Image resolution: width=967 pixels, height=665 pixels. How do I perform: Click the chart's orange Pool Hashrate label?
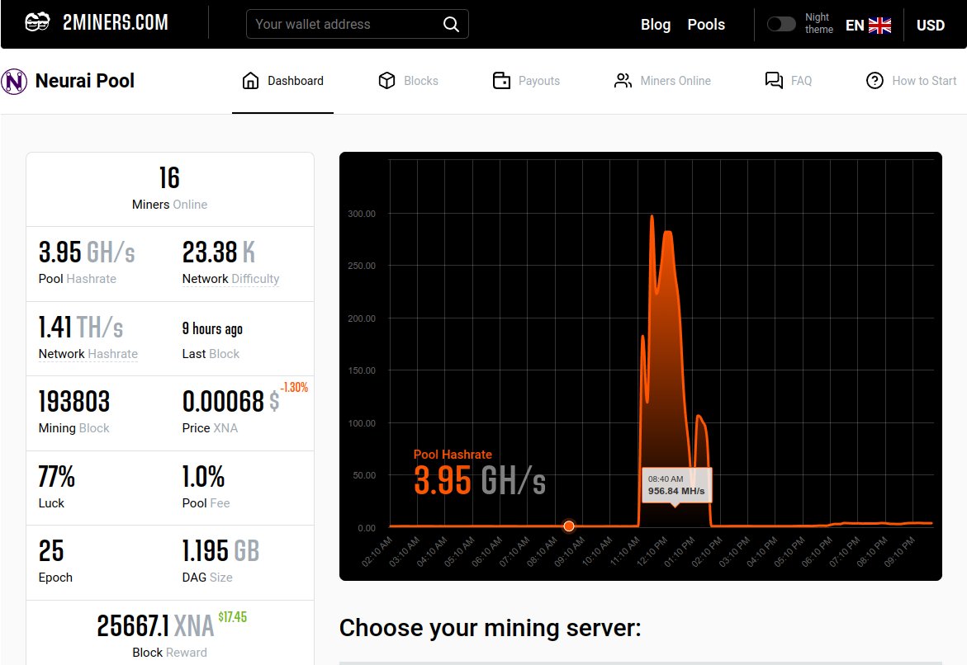(x=453, y=455)
